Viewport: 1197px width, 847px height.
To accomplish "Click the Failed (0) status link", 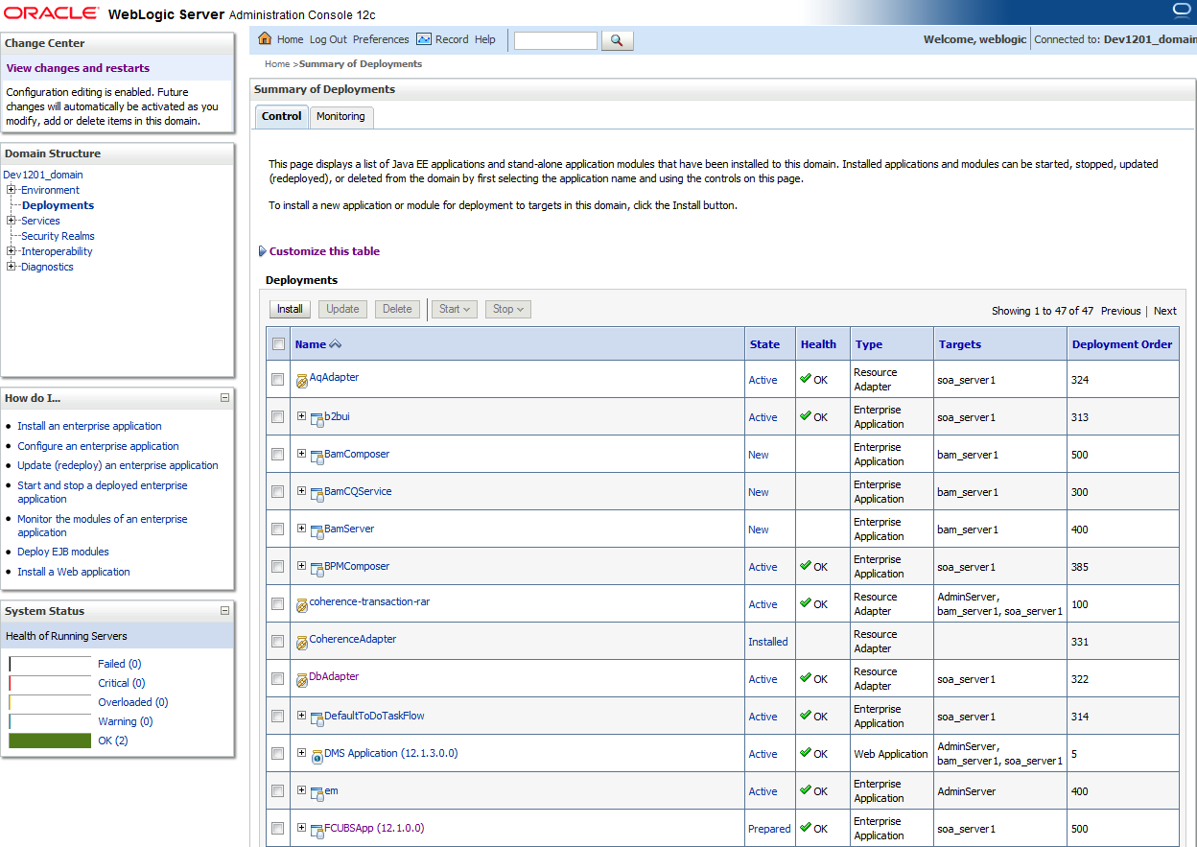I will click(119, 664).
